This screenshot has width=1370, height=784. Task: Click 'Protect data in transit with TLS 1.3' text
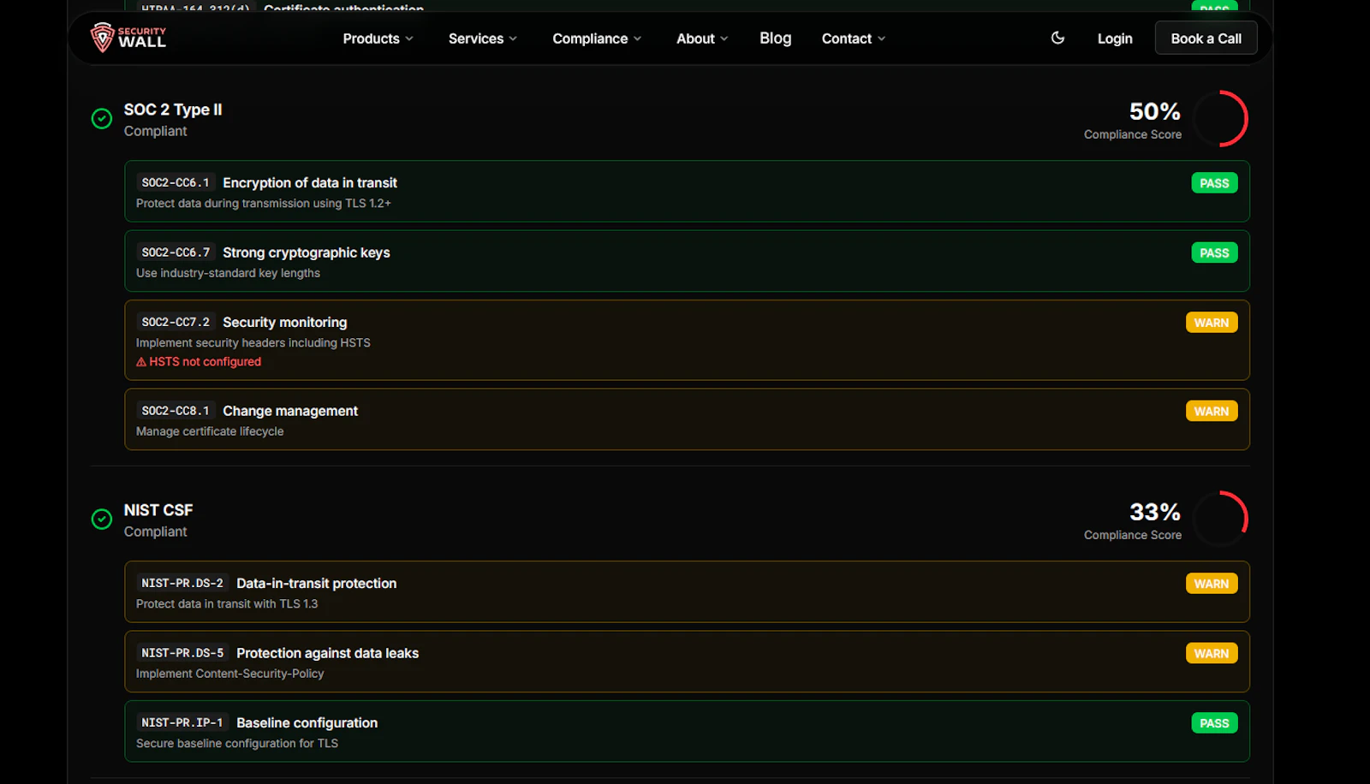[227, 604]
